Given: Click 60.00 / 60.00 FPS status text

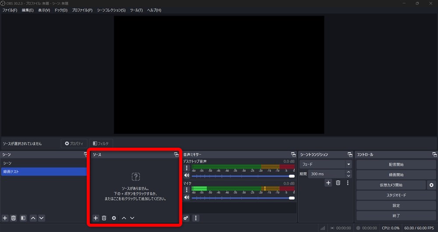Looking at the screenshot, I should click(419, 228).
